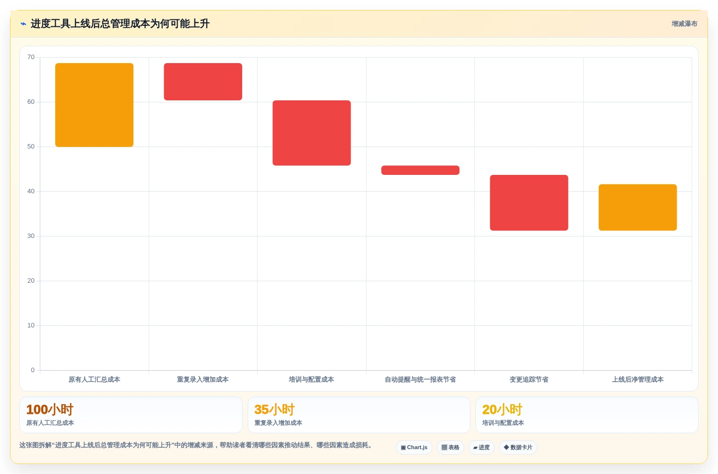Select the thin red 自动提醒与统一报表节省 bar
Viewport: 718px width, 474px height.
click(420, 170)
